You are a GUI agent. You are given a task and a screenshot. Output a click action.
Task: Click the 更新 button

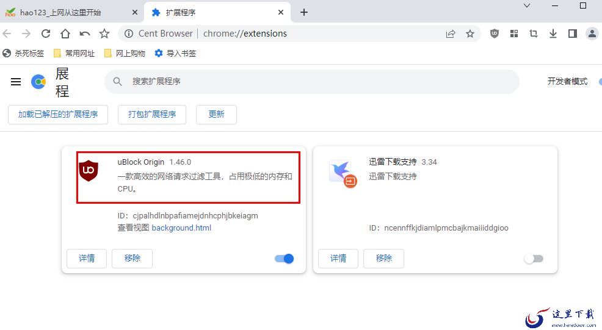216,114
